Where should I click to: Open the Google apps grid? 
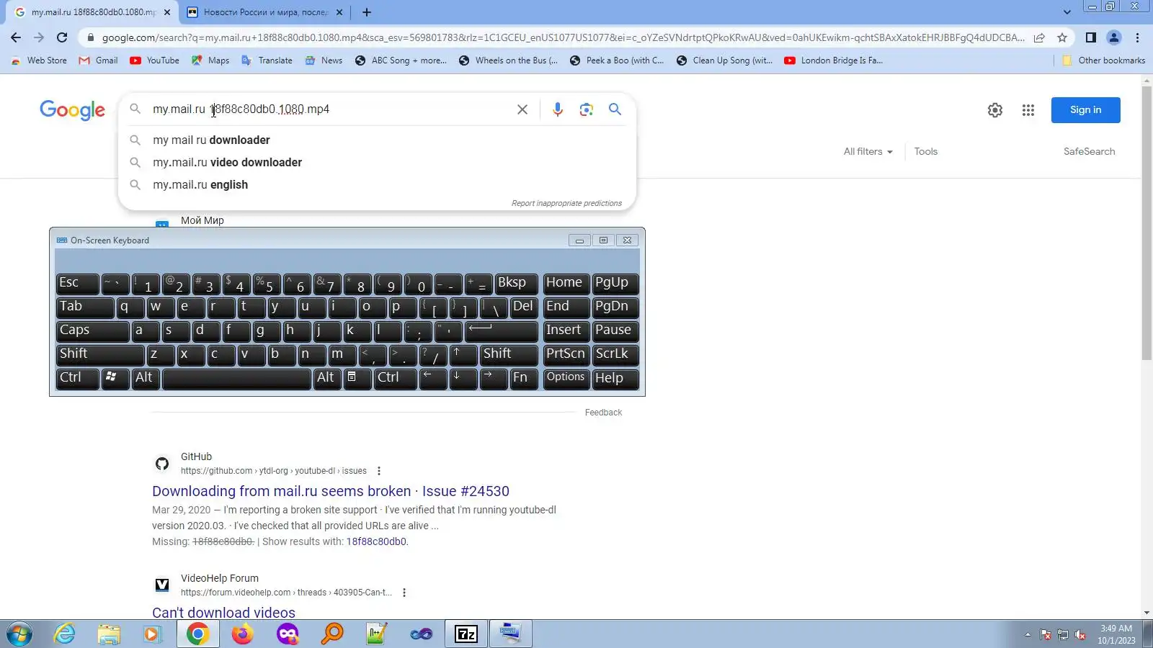click(x=1028, y=110)
